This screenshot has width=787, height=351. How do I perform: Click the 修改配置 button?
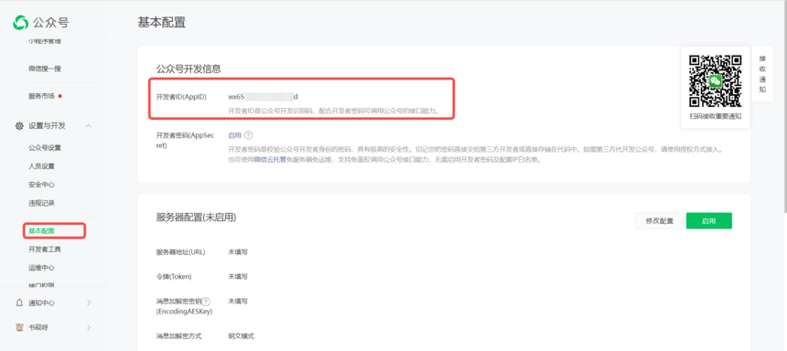660,220
